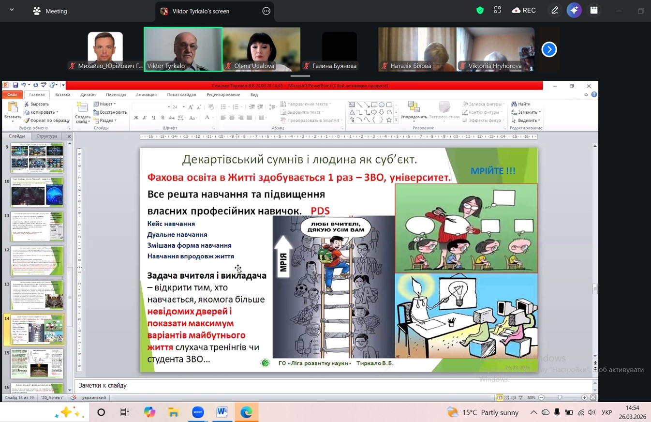Show next participants with the blue arrow

click(549, 49)
